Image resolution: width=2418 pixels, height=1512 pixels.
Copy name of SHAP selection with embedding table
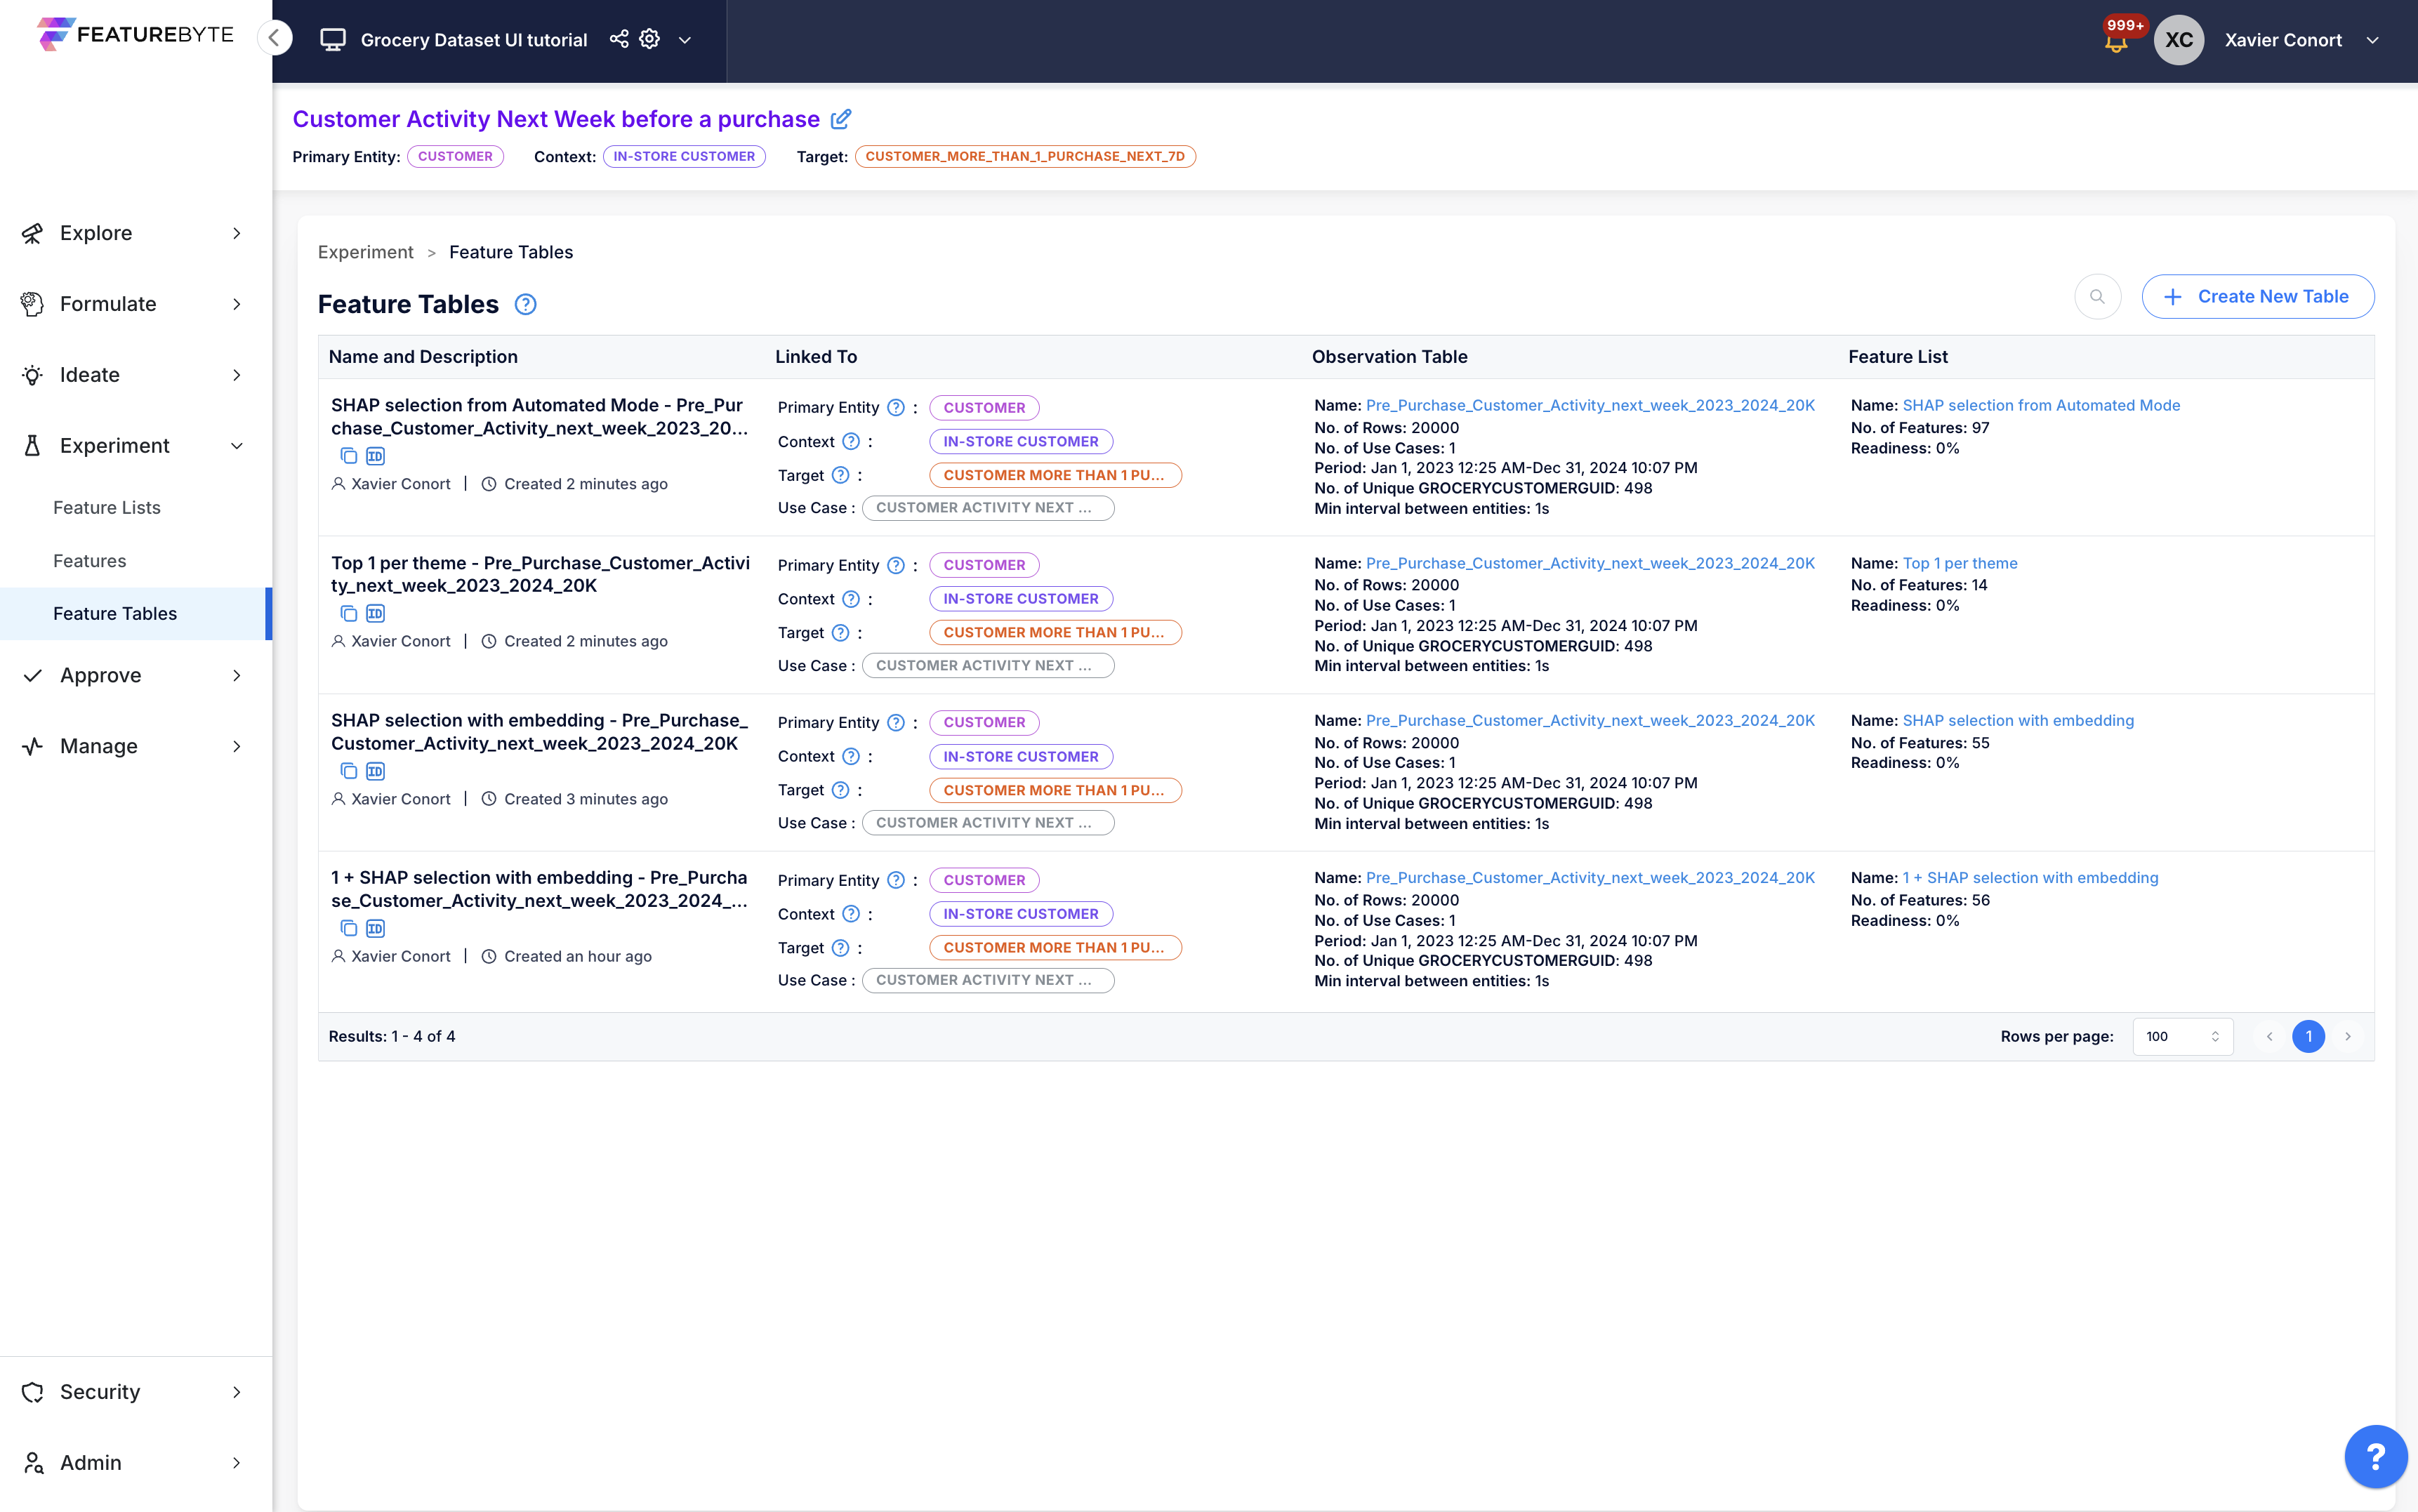pos(349,771)
